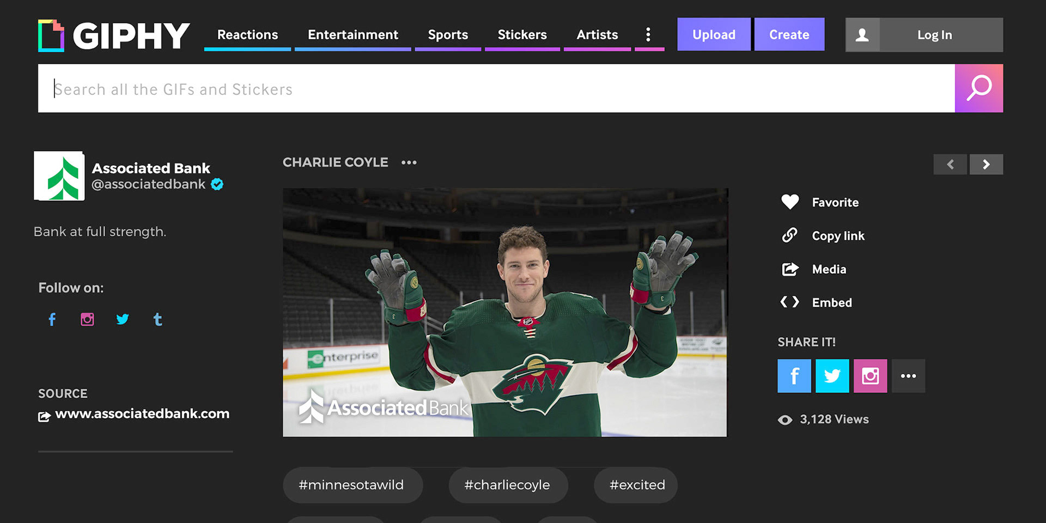Open the #excited tag
1046x523 pixels.
(x=636, y=485)
